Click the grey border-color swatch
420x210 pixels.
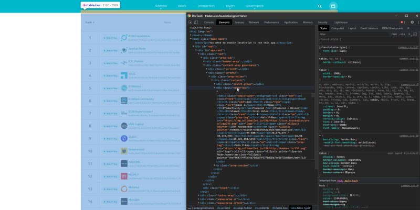(346, 172)
